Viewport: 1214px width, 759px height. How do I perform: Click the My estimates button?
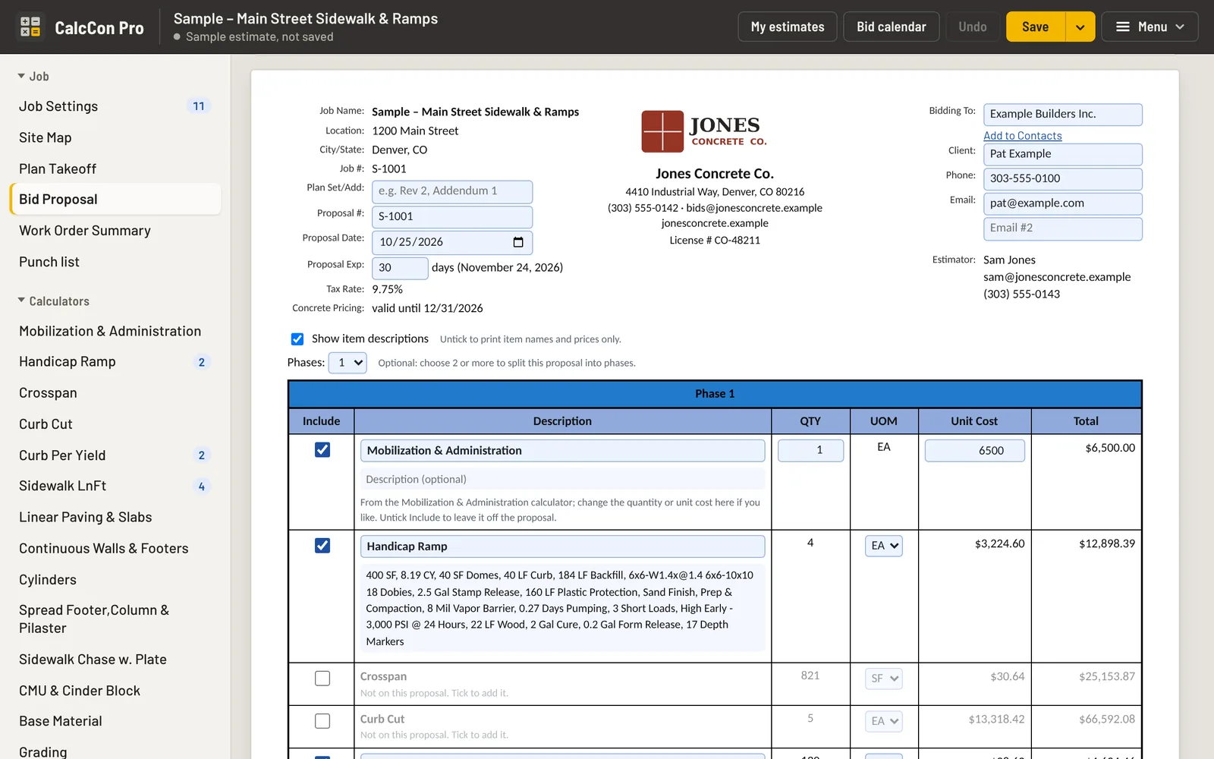tap(788, 27)
